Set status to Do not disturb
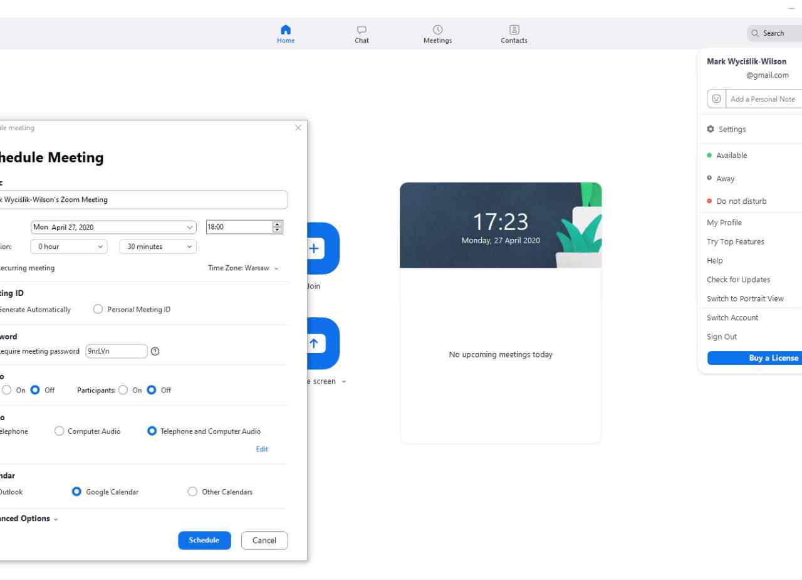802x580 pixels. pyautogui.click(x=741, y=201)
